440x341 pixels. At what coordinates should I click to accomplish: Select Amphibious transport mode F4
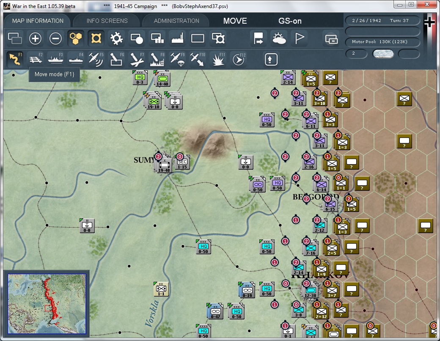click(76, 59)
